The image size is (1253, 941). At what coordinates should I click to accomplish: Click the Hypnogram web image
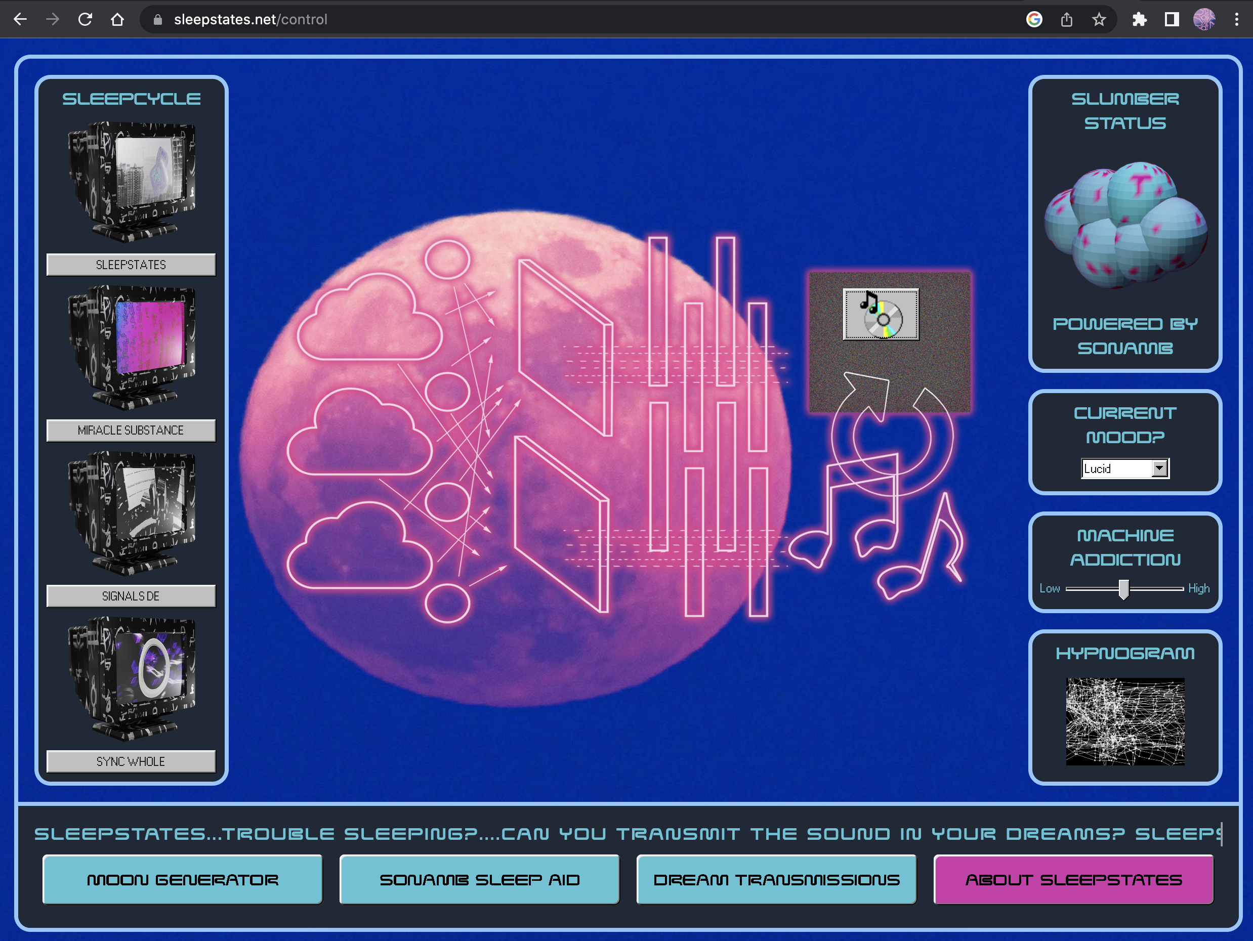pyautogui.click(x=1125, y=721)
